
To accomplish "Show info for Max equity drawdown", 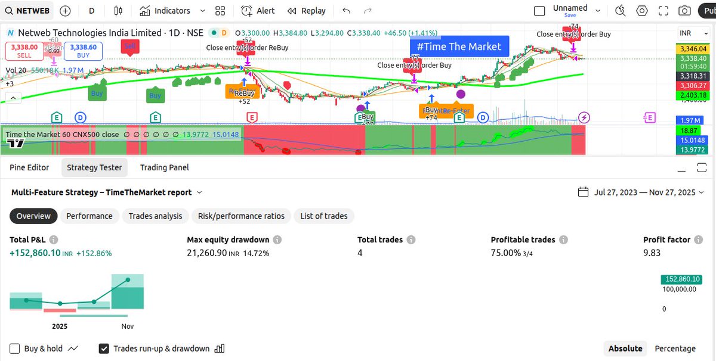I will (277, 239).
